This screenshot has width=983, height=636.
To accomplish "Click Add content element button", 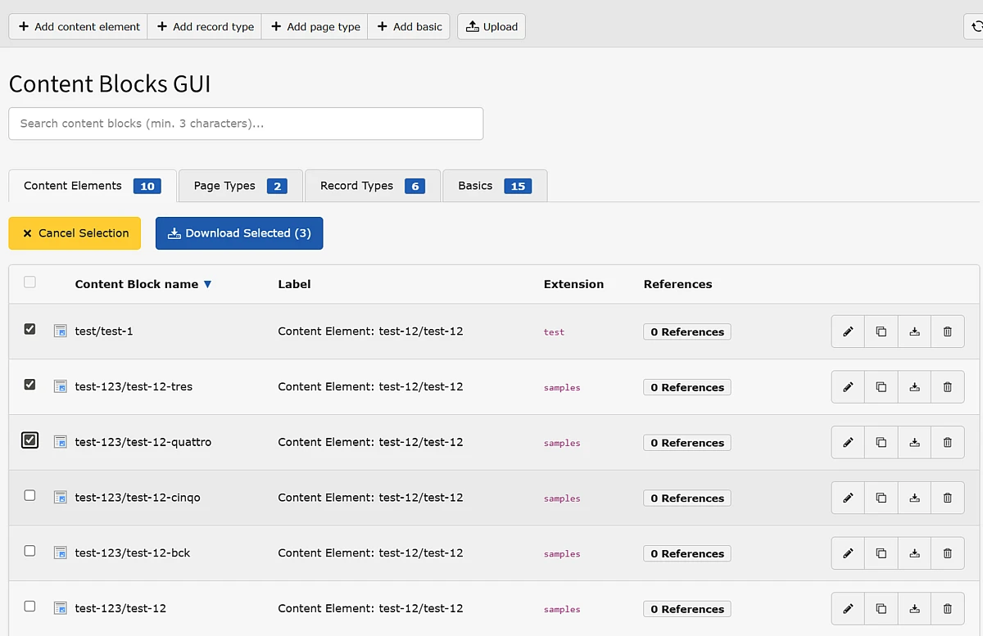I will click(x=79, y=27).
